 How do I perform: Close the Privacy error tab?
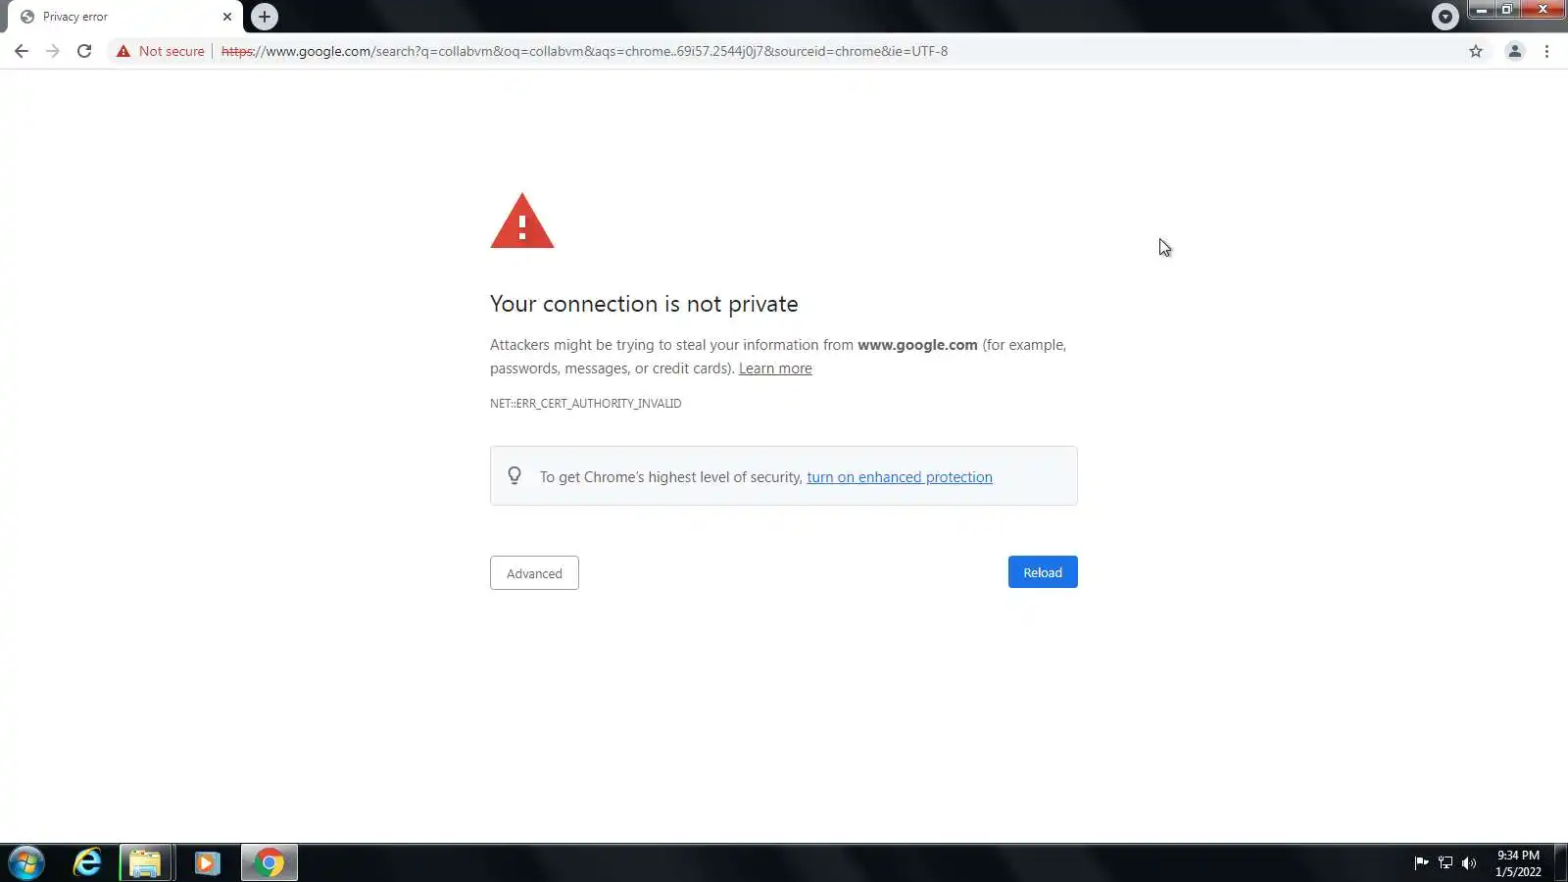pos(227,17)
